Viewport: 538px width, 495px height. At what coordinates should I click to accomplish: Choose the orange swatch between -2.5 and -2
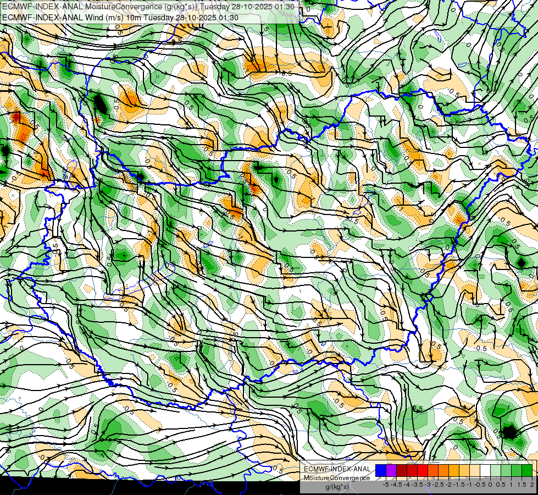click(443, 470)
